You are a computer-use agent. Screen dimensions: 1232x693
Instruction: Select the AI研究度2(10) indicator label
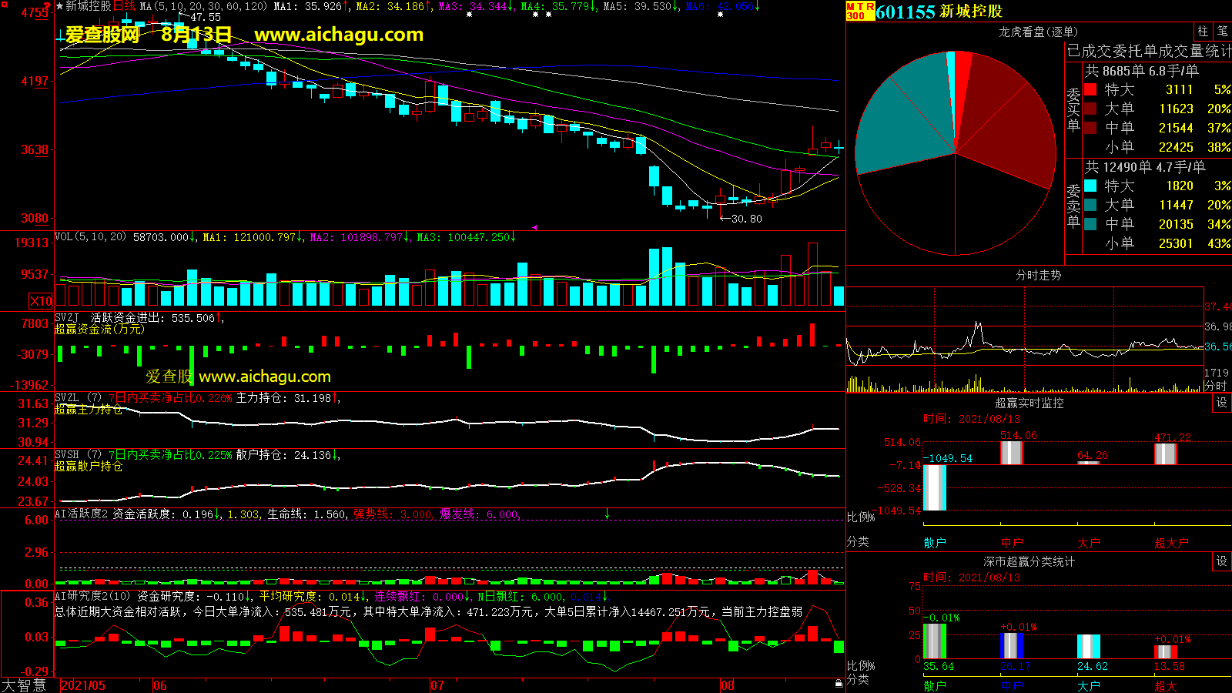coord(92,596)
